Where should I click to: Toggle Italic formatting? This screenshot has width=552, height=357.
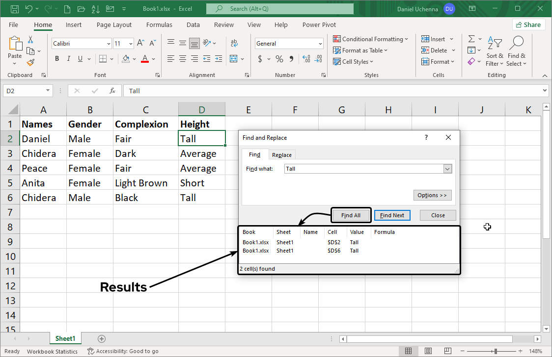click(x=69, y=59)
